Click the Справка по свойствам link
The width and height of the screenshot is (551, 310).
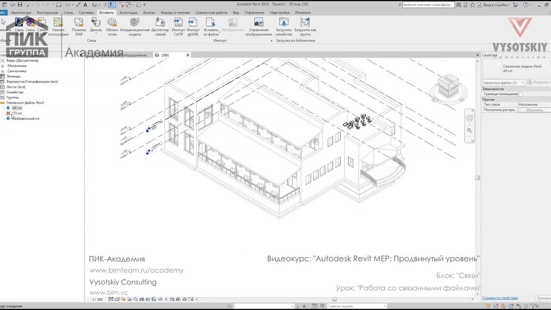tap(500, 298)
